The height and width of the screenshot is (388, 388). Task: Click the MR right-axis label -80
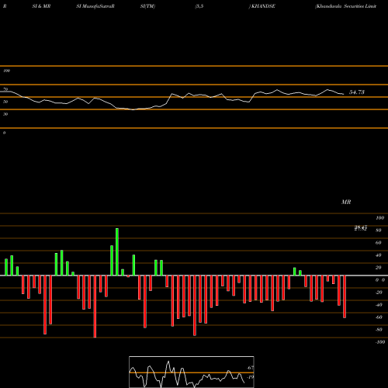coord(379,330)
